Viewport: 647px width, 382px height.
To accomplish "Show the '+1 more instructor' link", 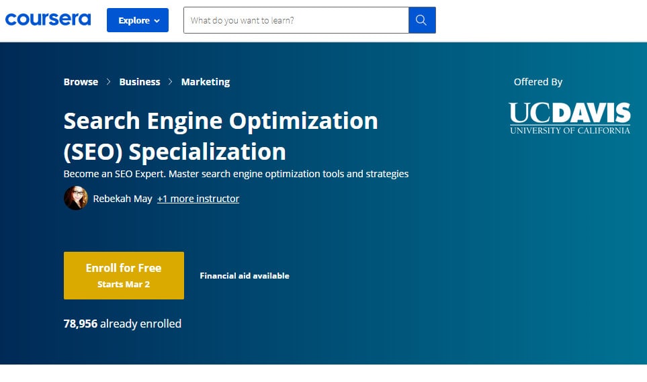I will (x=198, y=199).
